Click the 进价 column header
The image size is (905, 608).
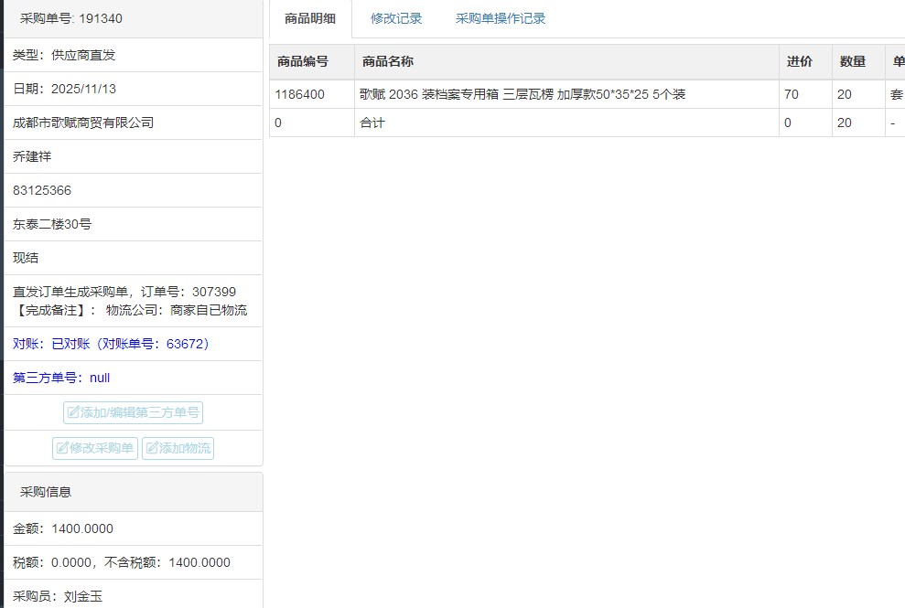(x=799, y=61)
